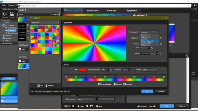
Task: Open the Тип градиента dropdown
Action: [x=149, y=32]
